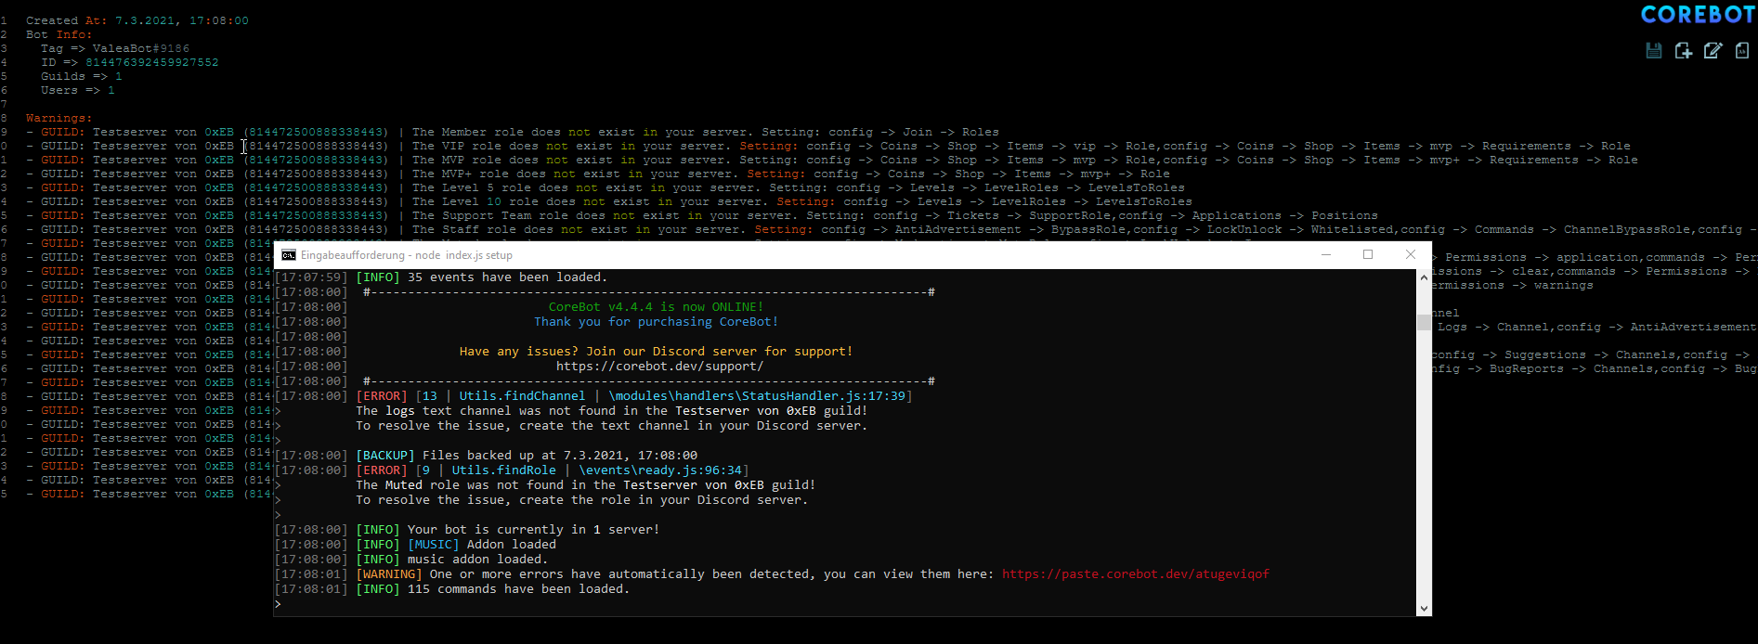Click the Eingabeaufforderung - node index.js setup title
This screenshot has width=1758, height=644.
[x=406, y=255]
